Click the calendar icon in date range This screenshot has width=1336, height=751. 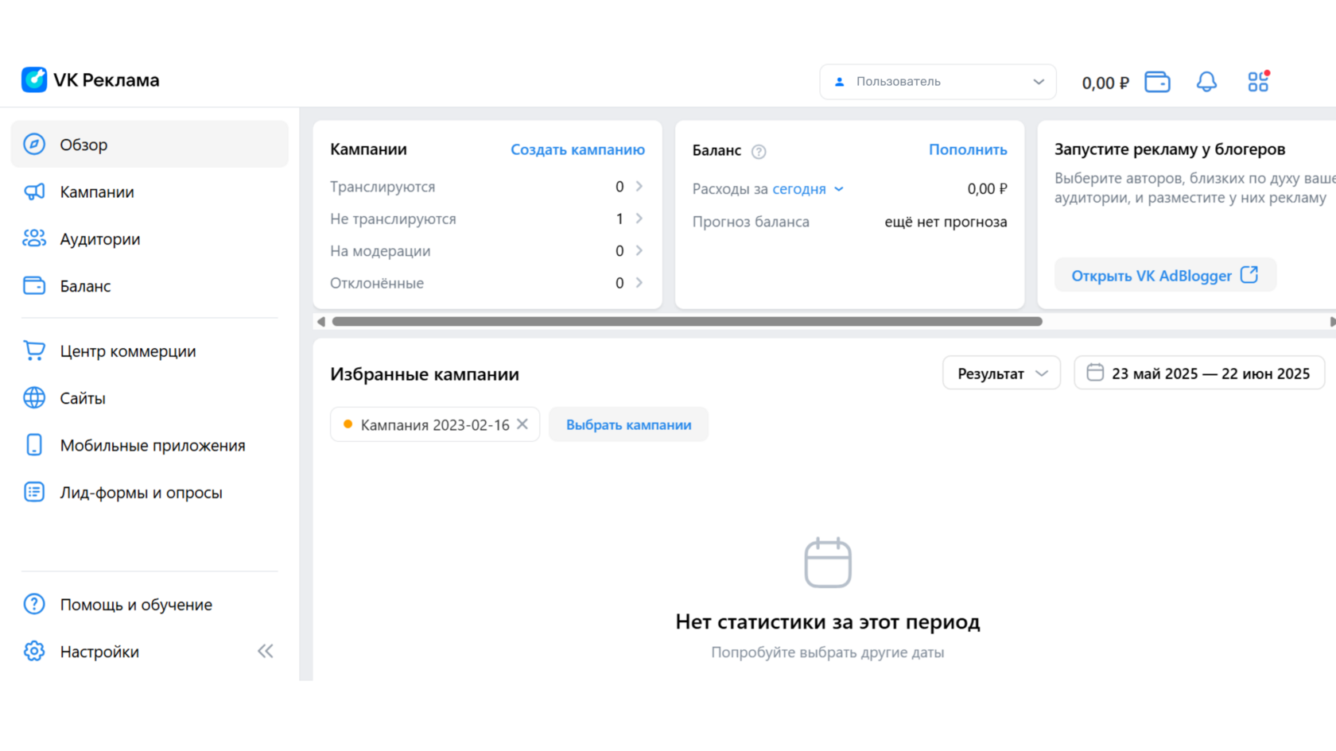[1095, 373]
